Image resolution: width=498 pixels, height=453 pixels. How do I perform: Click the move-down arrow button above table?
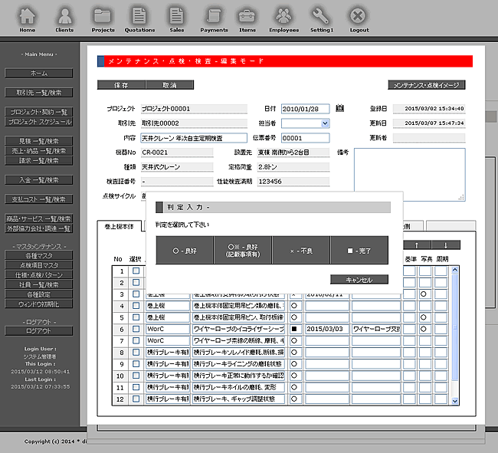click(446, 245)
